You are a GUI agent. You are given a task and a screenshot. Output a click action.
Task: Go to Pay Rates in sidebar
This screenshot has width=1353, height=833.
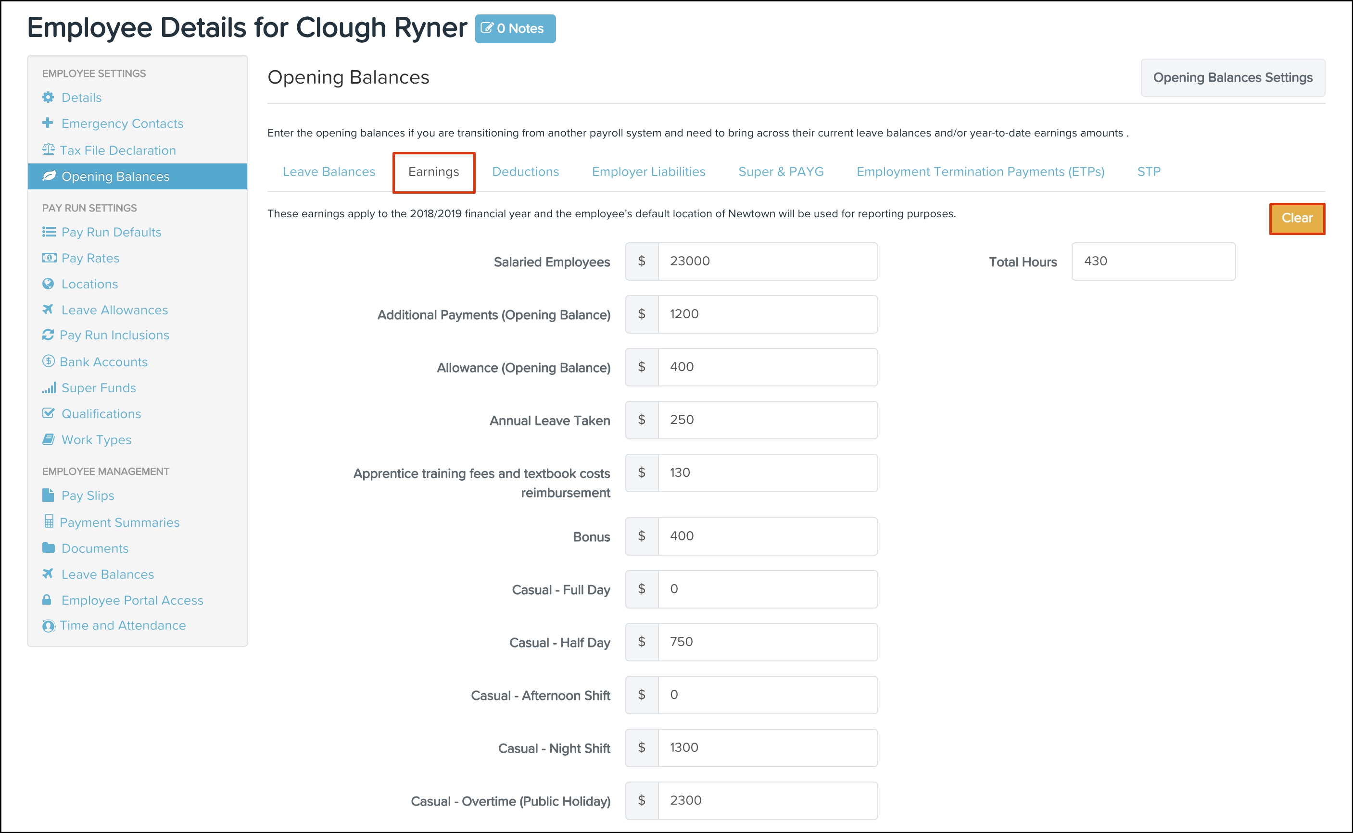[90, 258]
